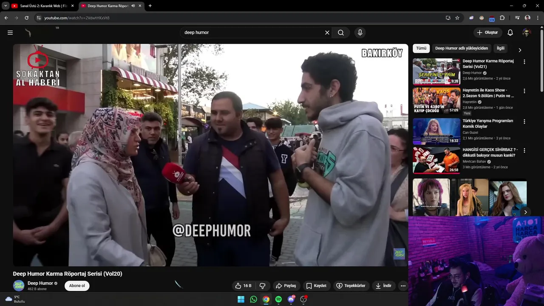
Task: Open the chrome tab search dropdown
Action: pyautogui.click(x=6, y=6)
